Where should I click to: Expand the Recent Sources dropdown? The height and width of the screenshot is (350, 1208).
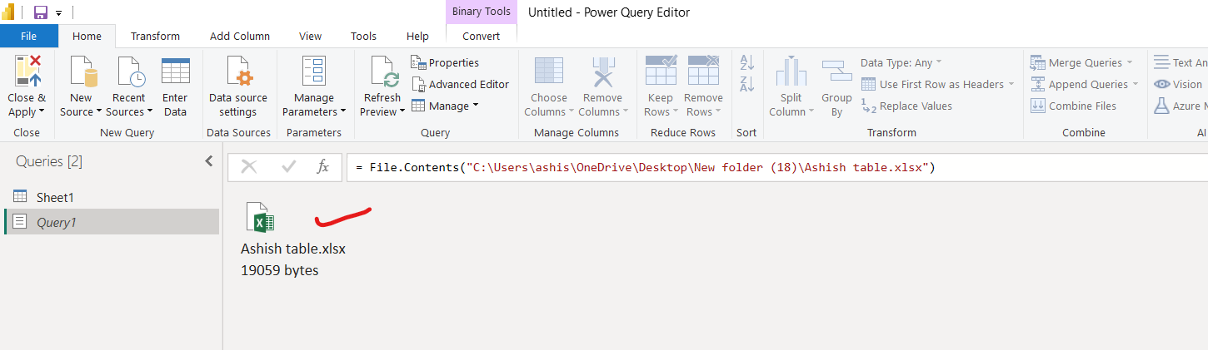(x=130, y=112)
